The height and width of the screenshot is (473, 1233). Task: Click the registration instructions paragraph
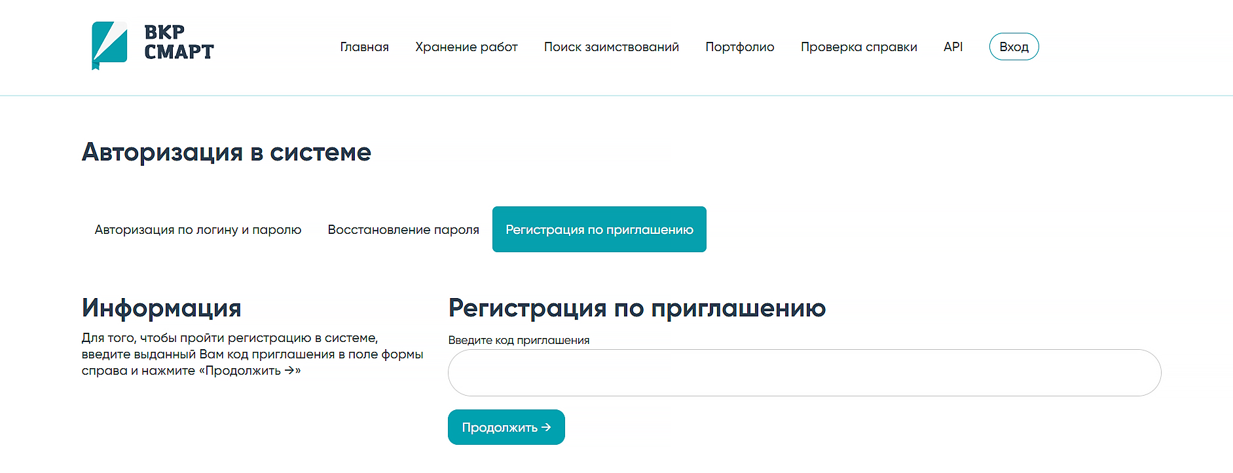(x=252, y=354)
